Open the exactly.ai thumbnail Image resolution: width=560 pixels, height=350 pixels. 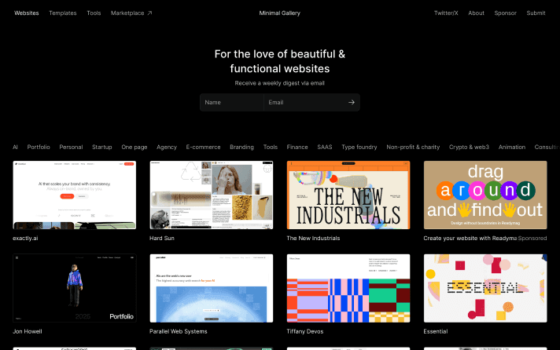click(x=74, y=195)
